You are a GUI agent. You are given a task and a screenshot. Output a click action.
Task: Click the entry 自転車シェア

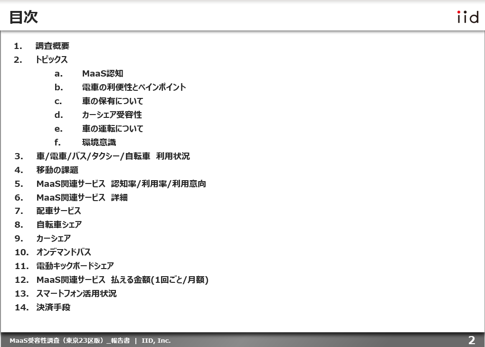click(59, 224)
